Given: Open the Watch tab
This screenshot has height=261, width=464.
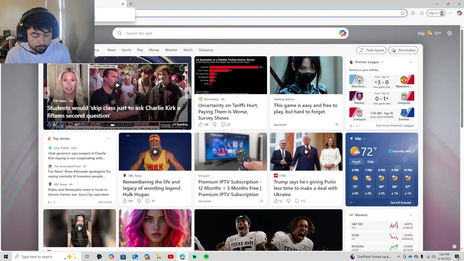Looking at the screenshot, I should (x=188, y=50).
